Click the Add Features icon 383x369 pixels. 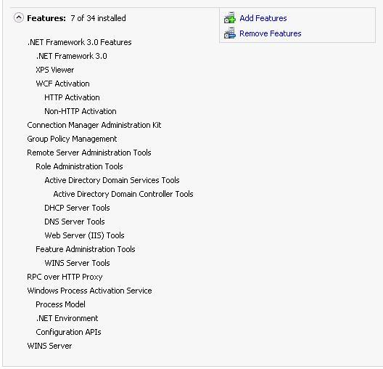230,18
